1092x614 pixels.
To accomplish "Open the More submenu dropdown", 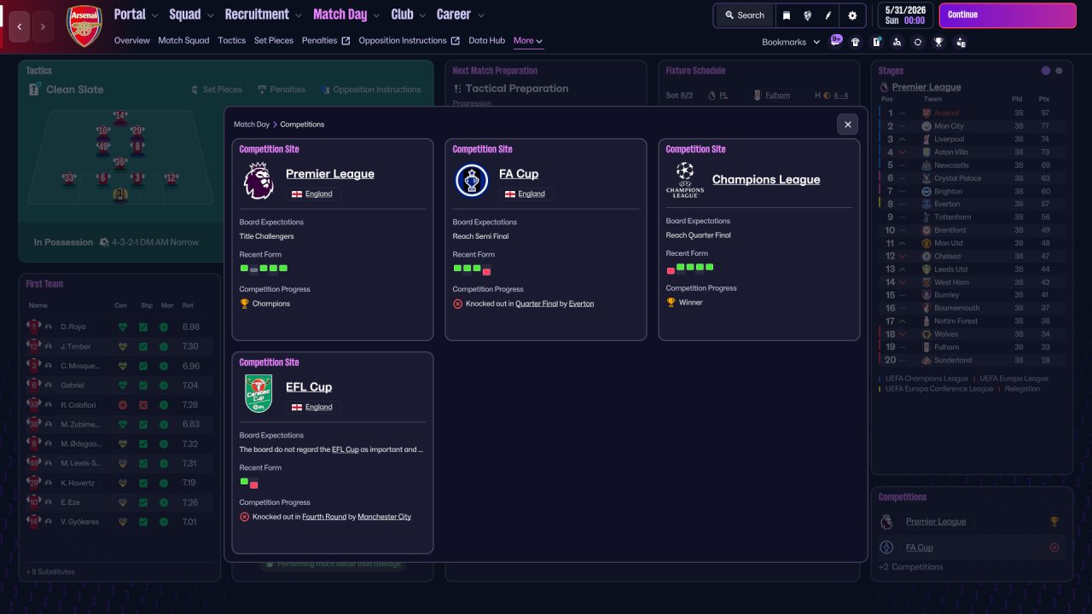I will [x=528, y=41].
